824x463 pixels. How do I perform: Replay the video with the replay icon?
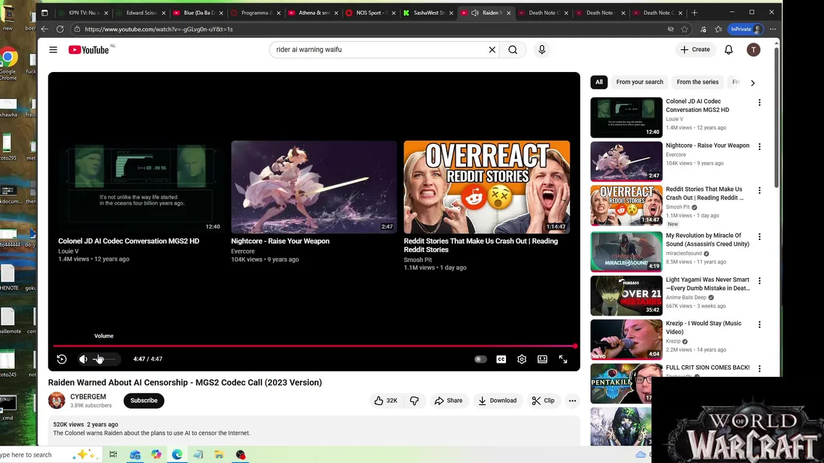(x=62, y=359)
